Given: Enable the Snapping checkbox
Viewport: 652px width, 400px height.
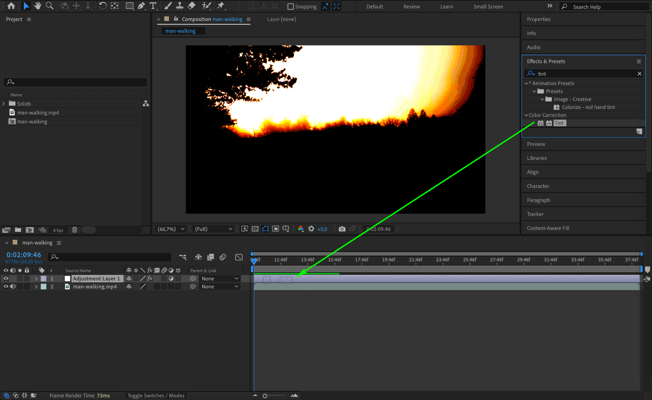Looking at the screenshot, I should click(290, 7).
